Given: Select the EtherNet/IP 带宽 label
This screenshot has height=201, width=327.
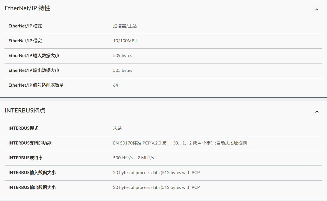Looking at the screenshot, I should pyautogui.click(x=25, y=41).
